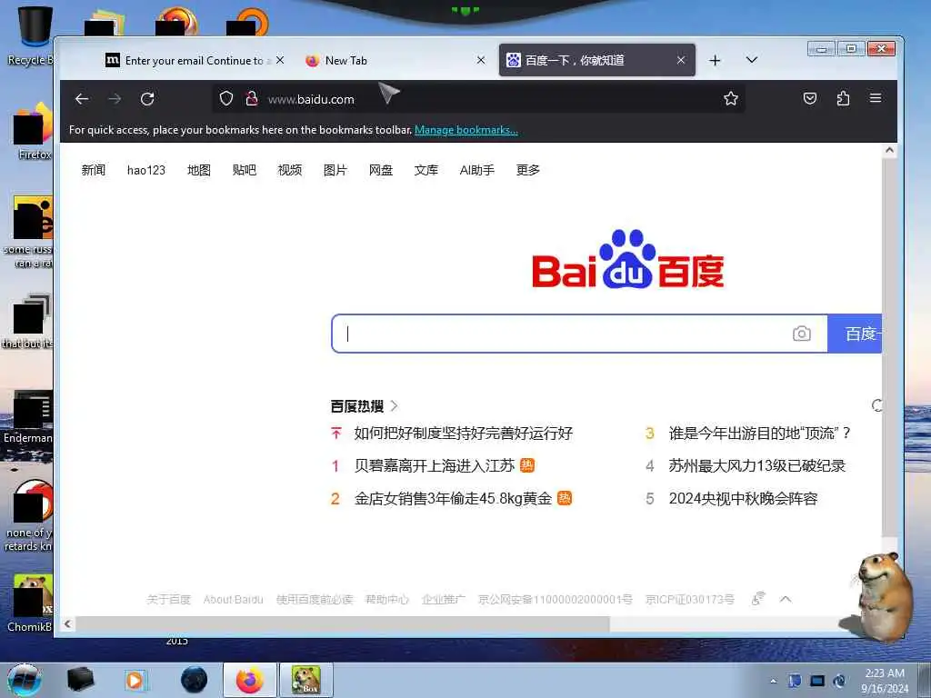The image size is (931, 698).
Task: Open hot search 2024央视中秋晚会阵容
Action: coord(743,499)
